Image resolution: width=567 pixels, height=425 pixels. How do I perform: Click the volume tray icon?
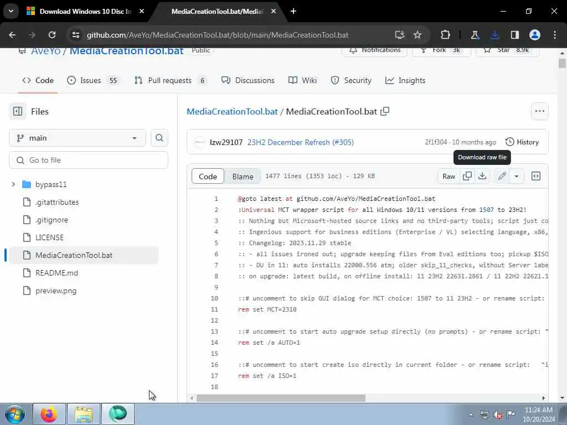pyautogui.click(x=498, y=415)
